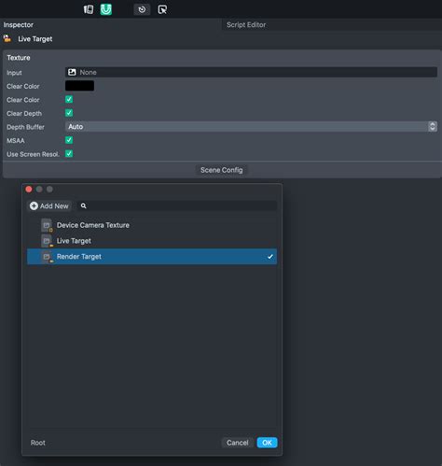Viewport: 442px width, 466px height.
Task: Click the refresh preview icon in toolbar
Action: (142, 9)
